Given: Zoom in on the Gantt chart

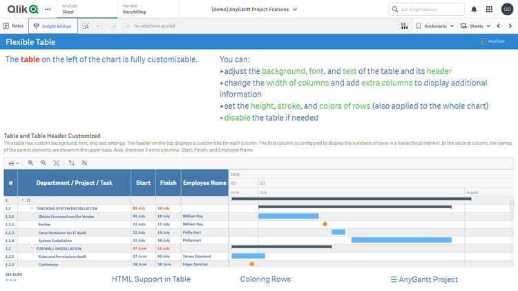Looking at the screenshot, I should point(30,163).
